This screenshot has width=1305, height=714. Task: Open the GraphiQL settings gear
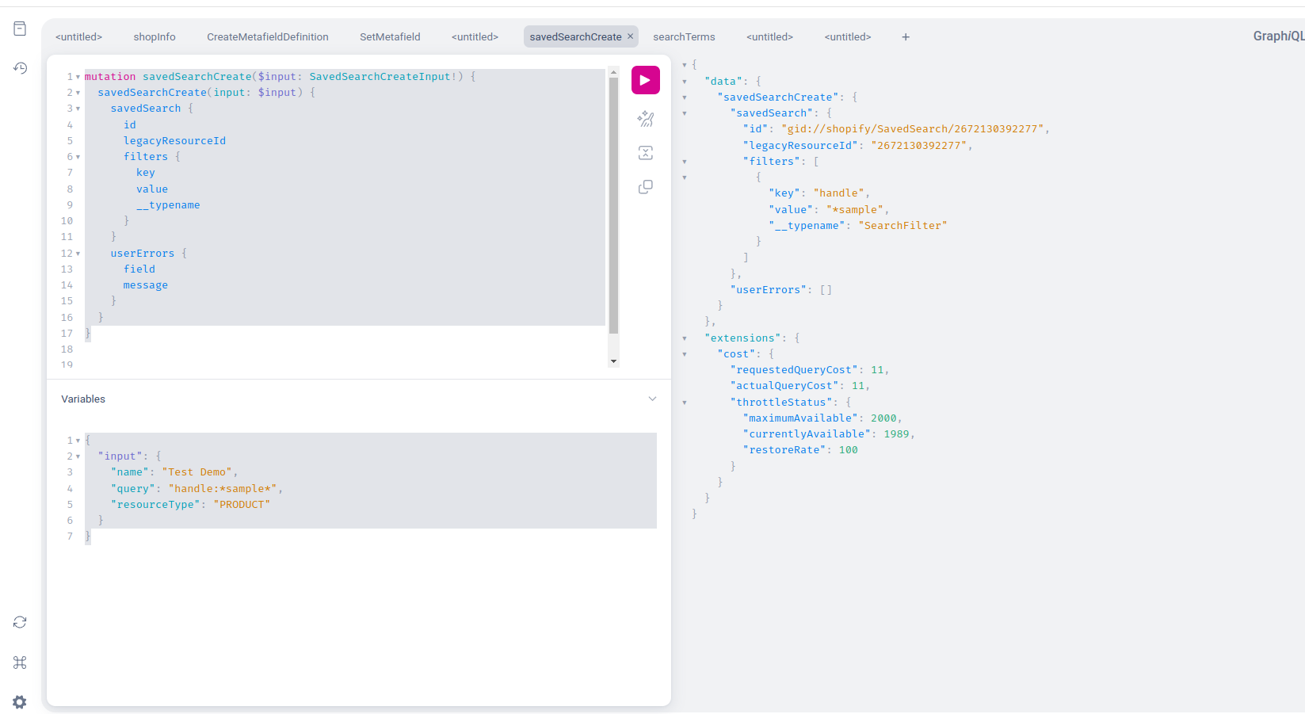click(20, 702)
